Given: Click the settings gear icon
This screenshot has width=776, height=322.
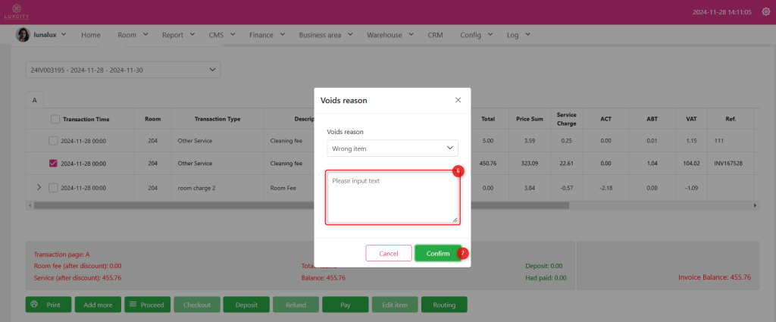Looking at the screenshot, I should click(x=765, y=12).
